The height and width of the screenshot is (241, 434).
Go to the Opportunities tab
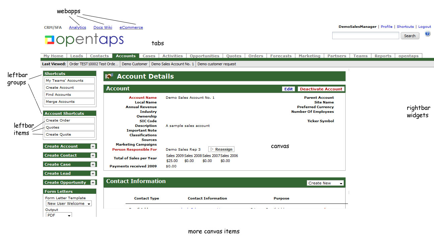[x=205, y=56]
